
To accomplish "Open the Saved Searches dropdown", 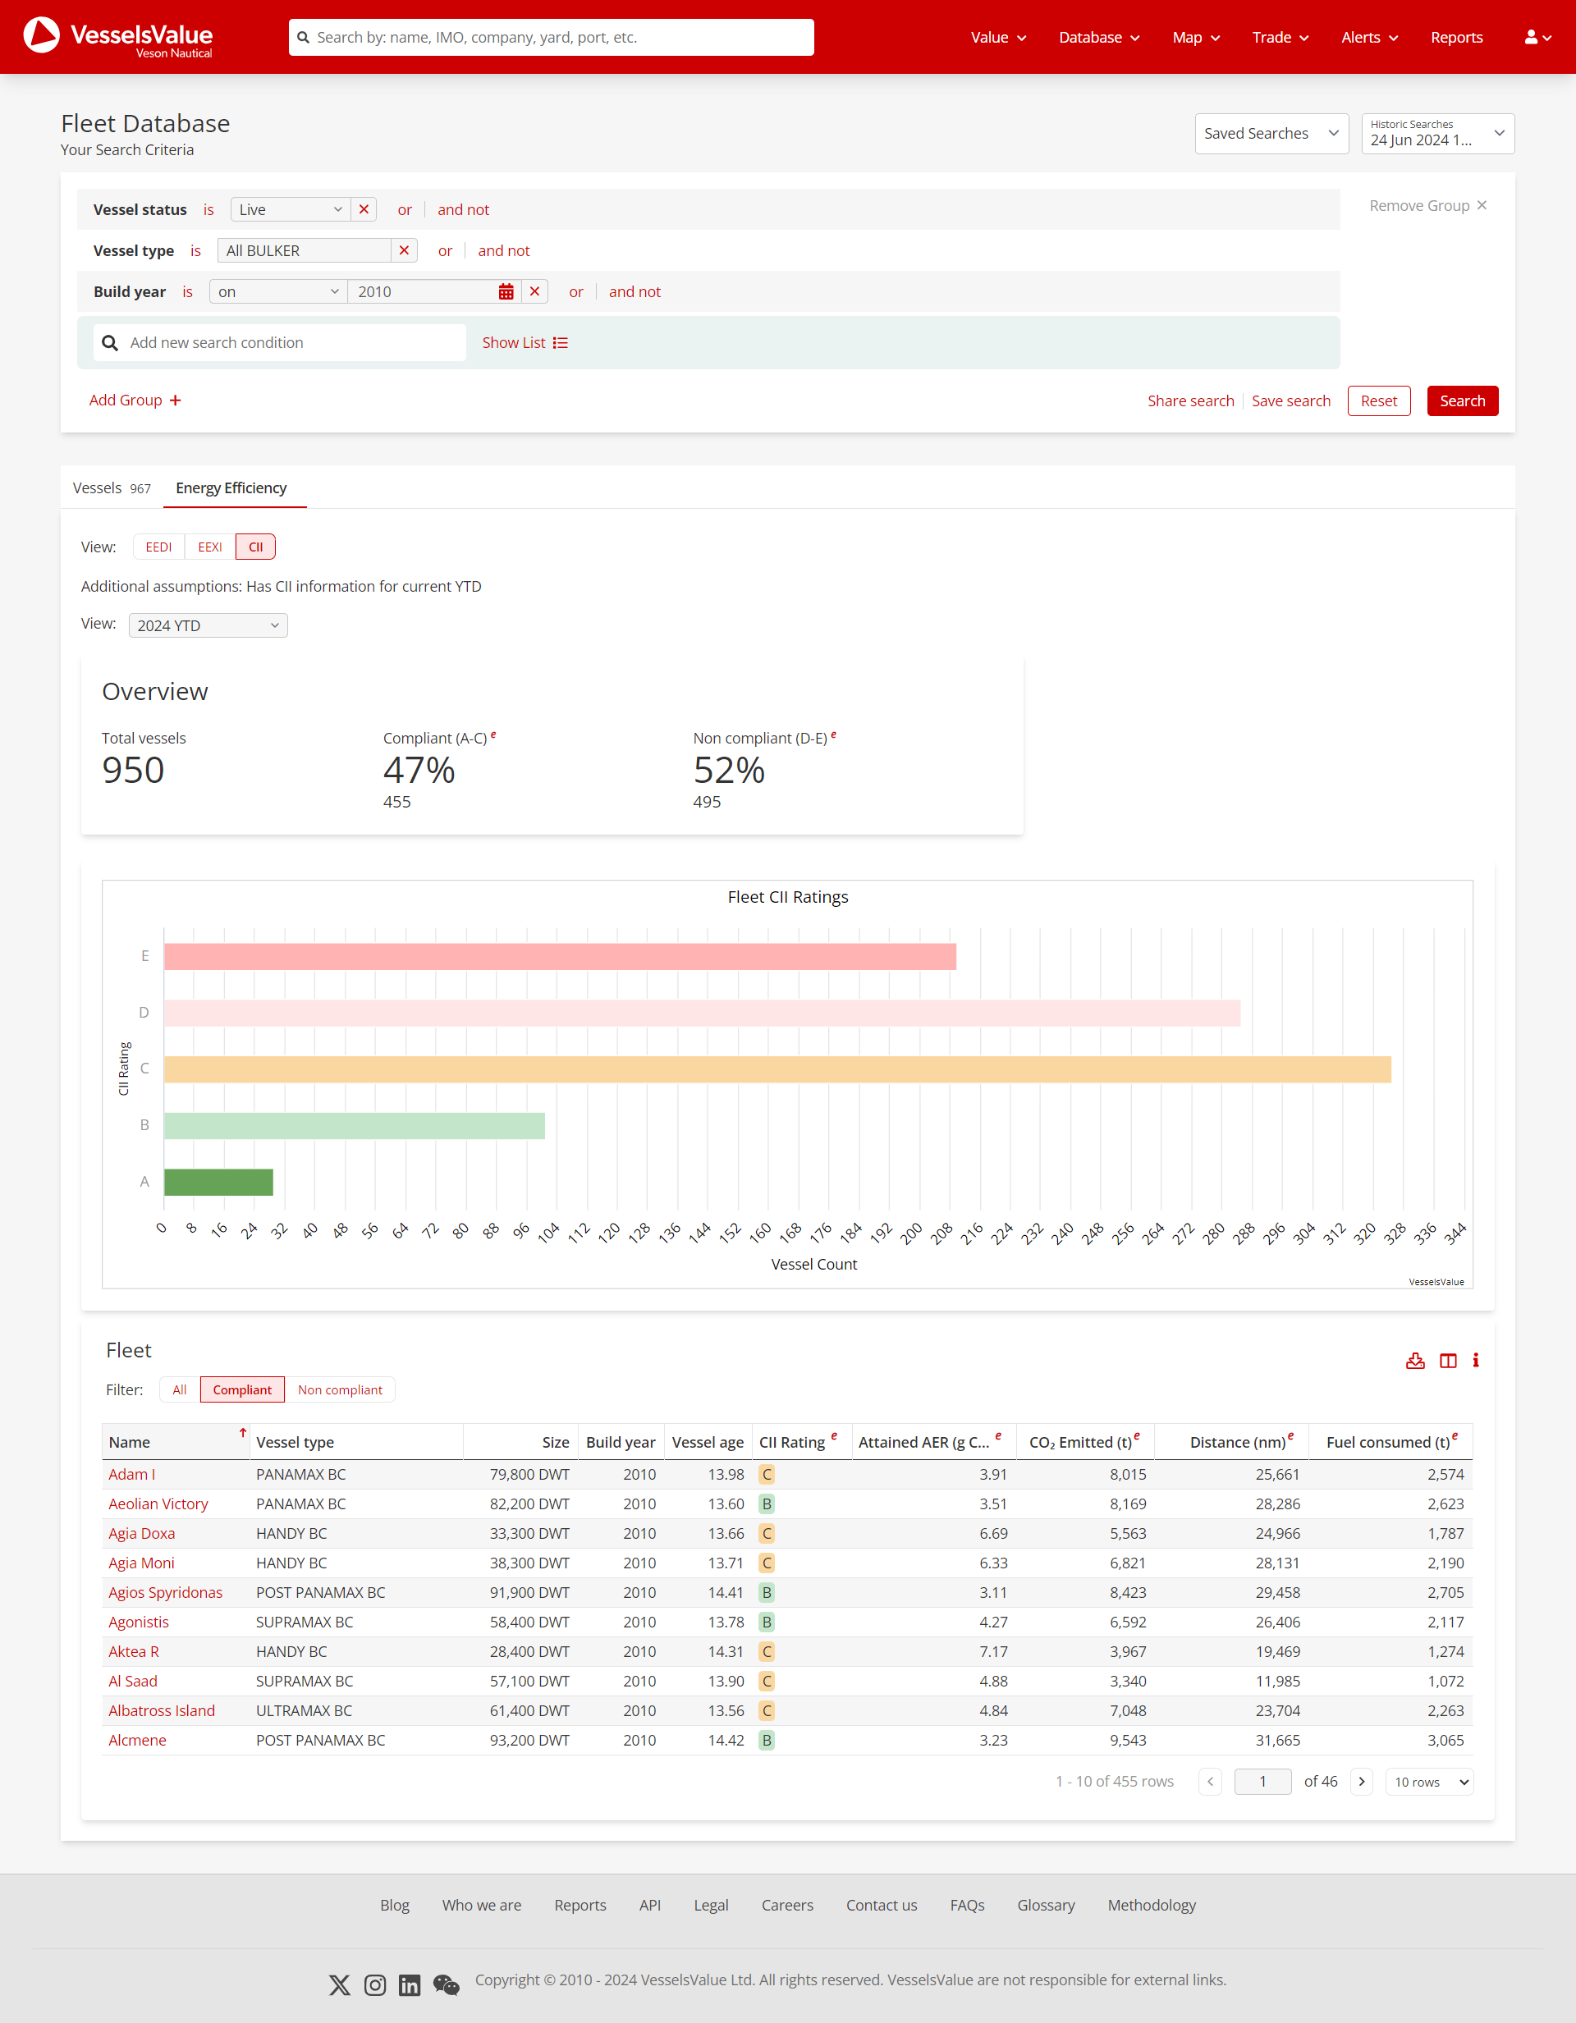I will tap(1271, 134).
